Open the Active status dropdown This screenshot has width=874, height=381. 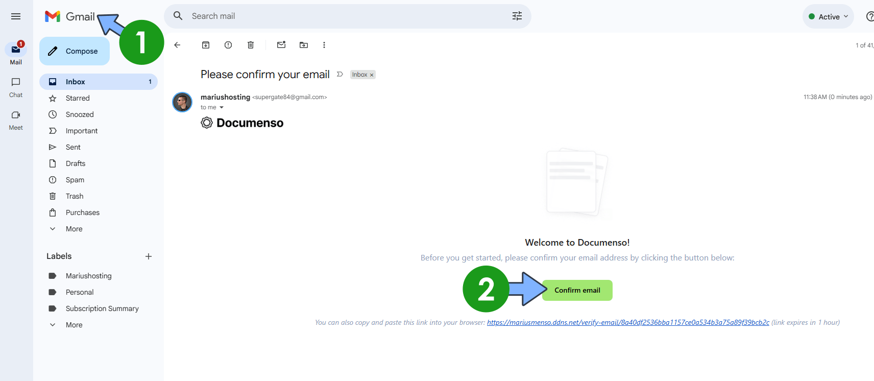(x=828, y=16)
